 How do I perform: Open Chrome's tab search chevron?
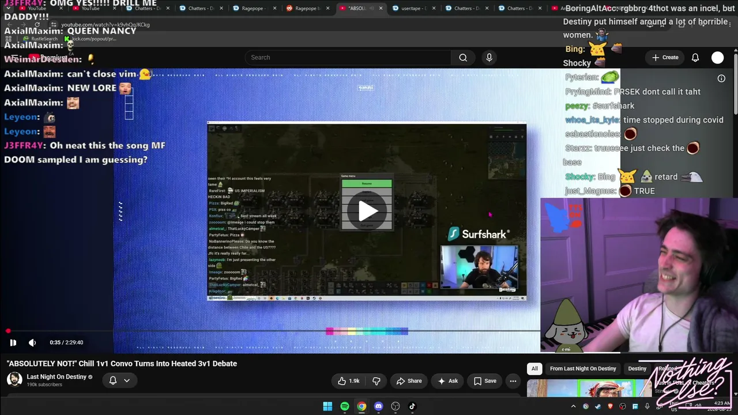[x=8, y=8]
